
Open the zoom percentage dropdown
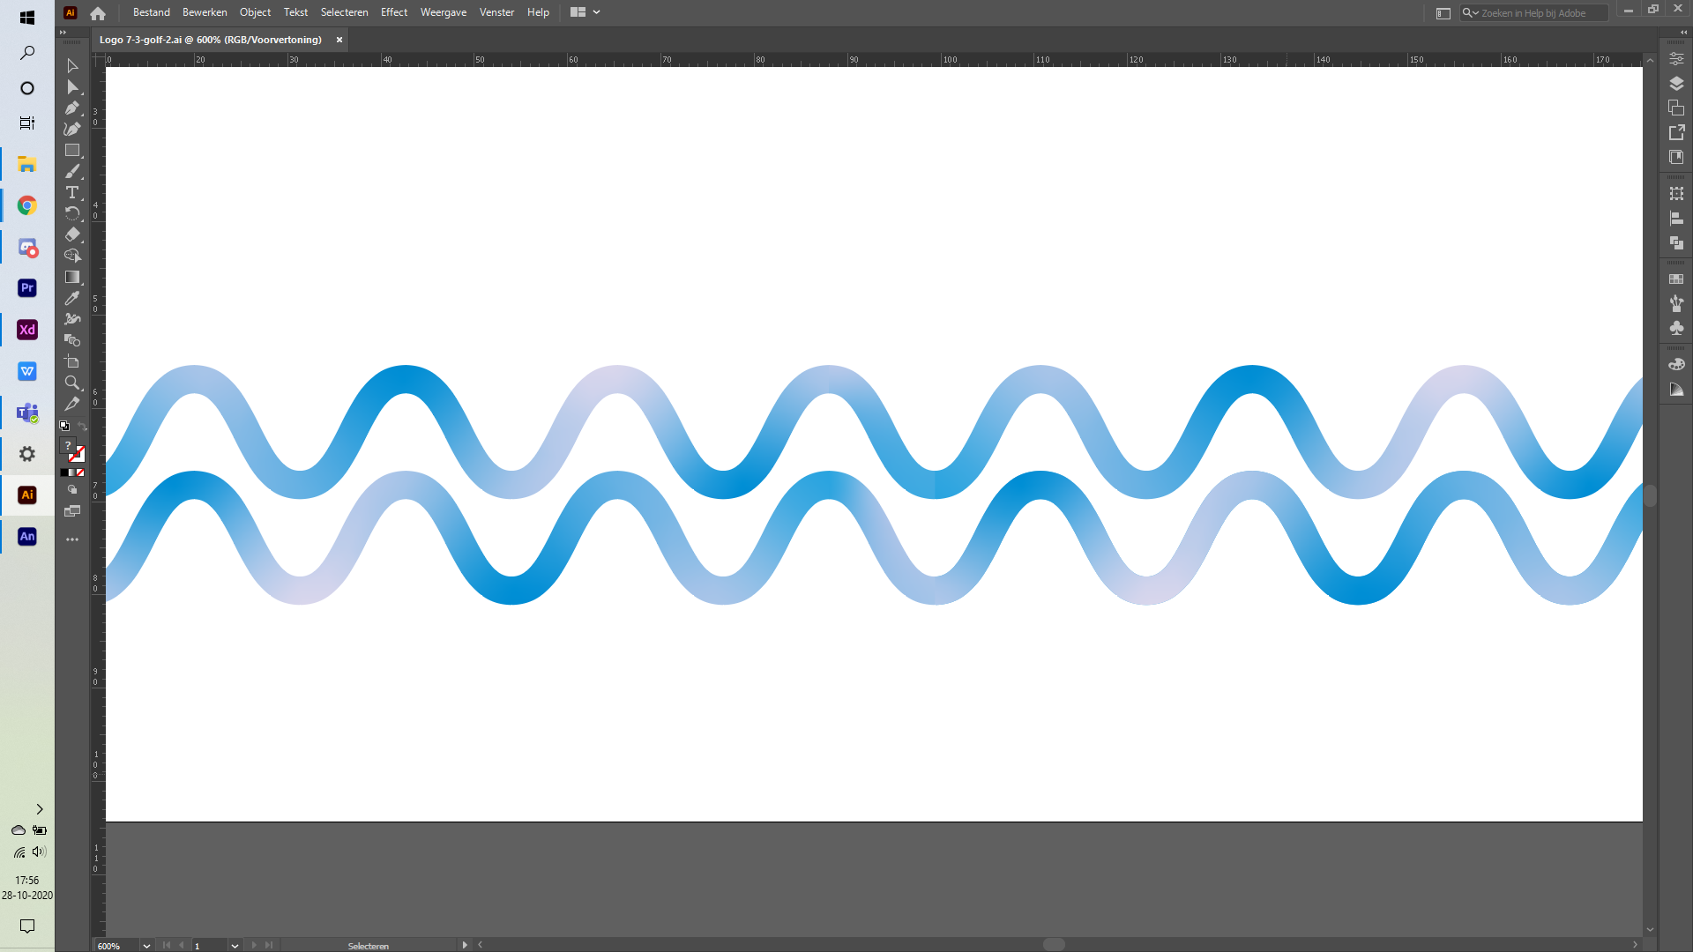click(x=145, y=946)
